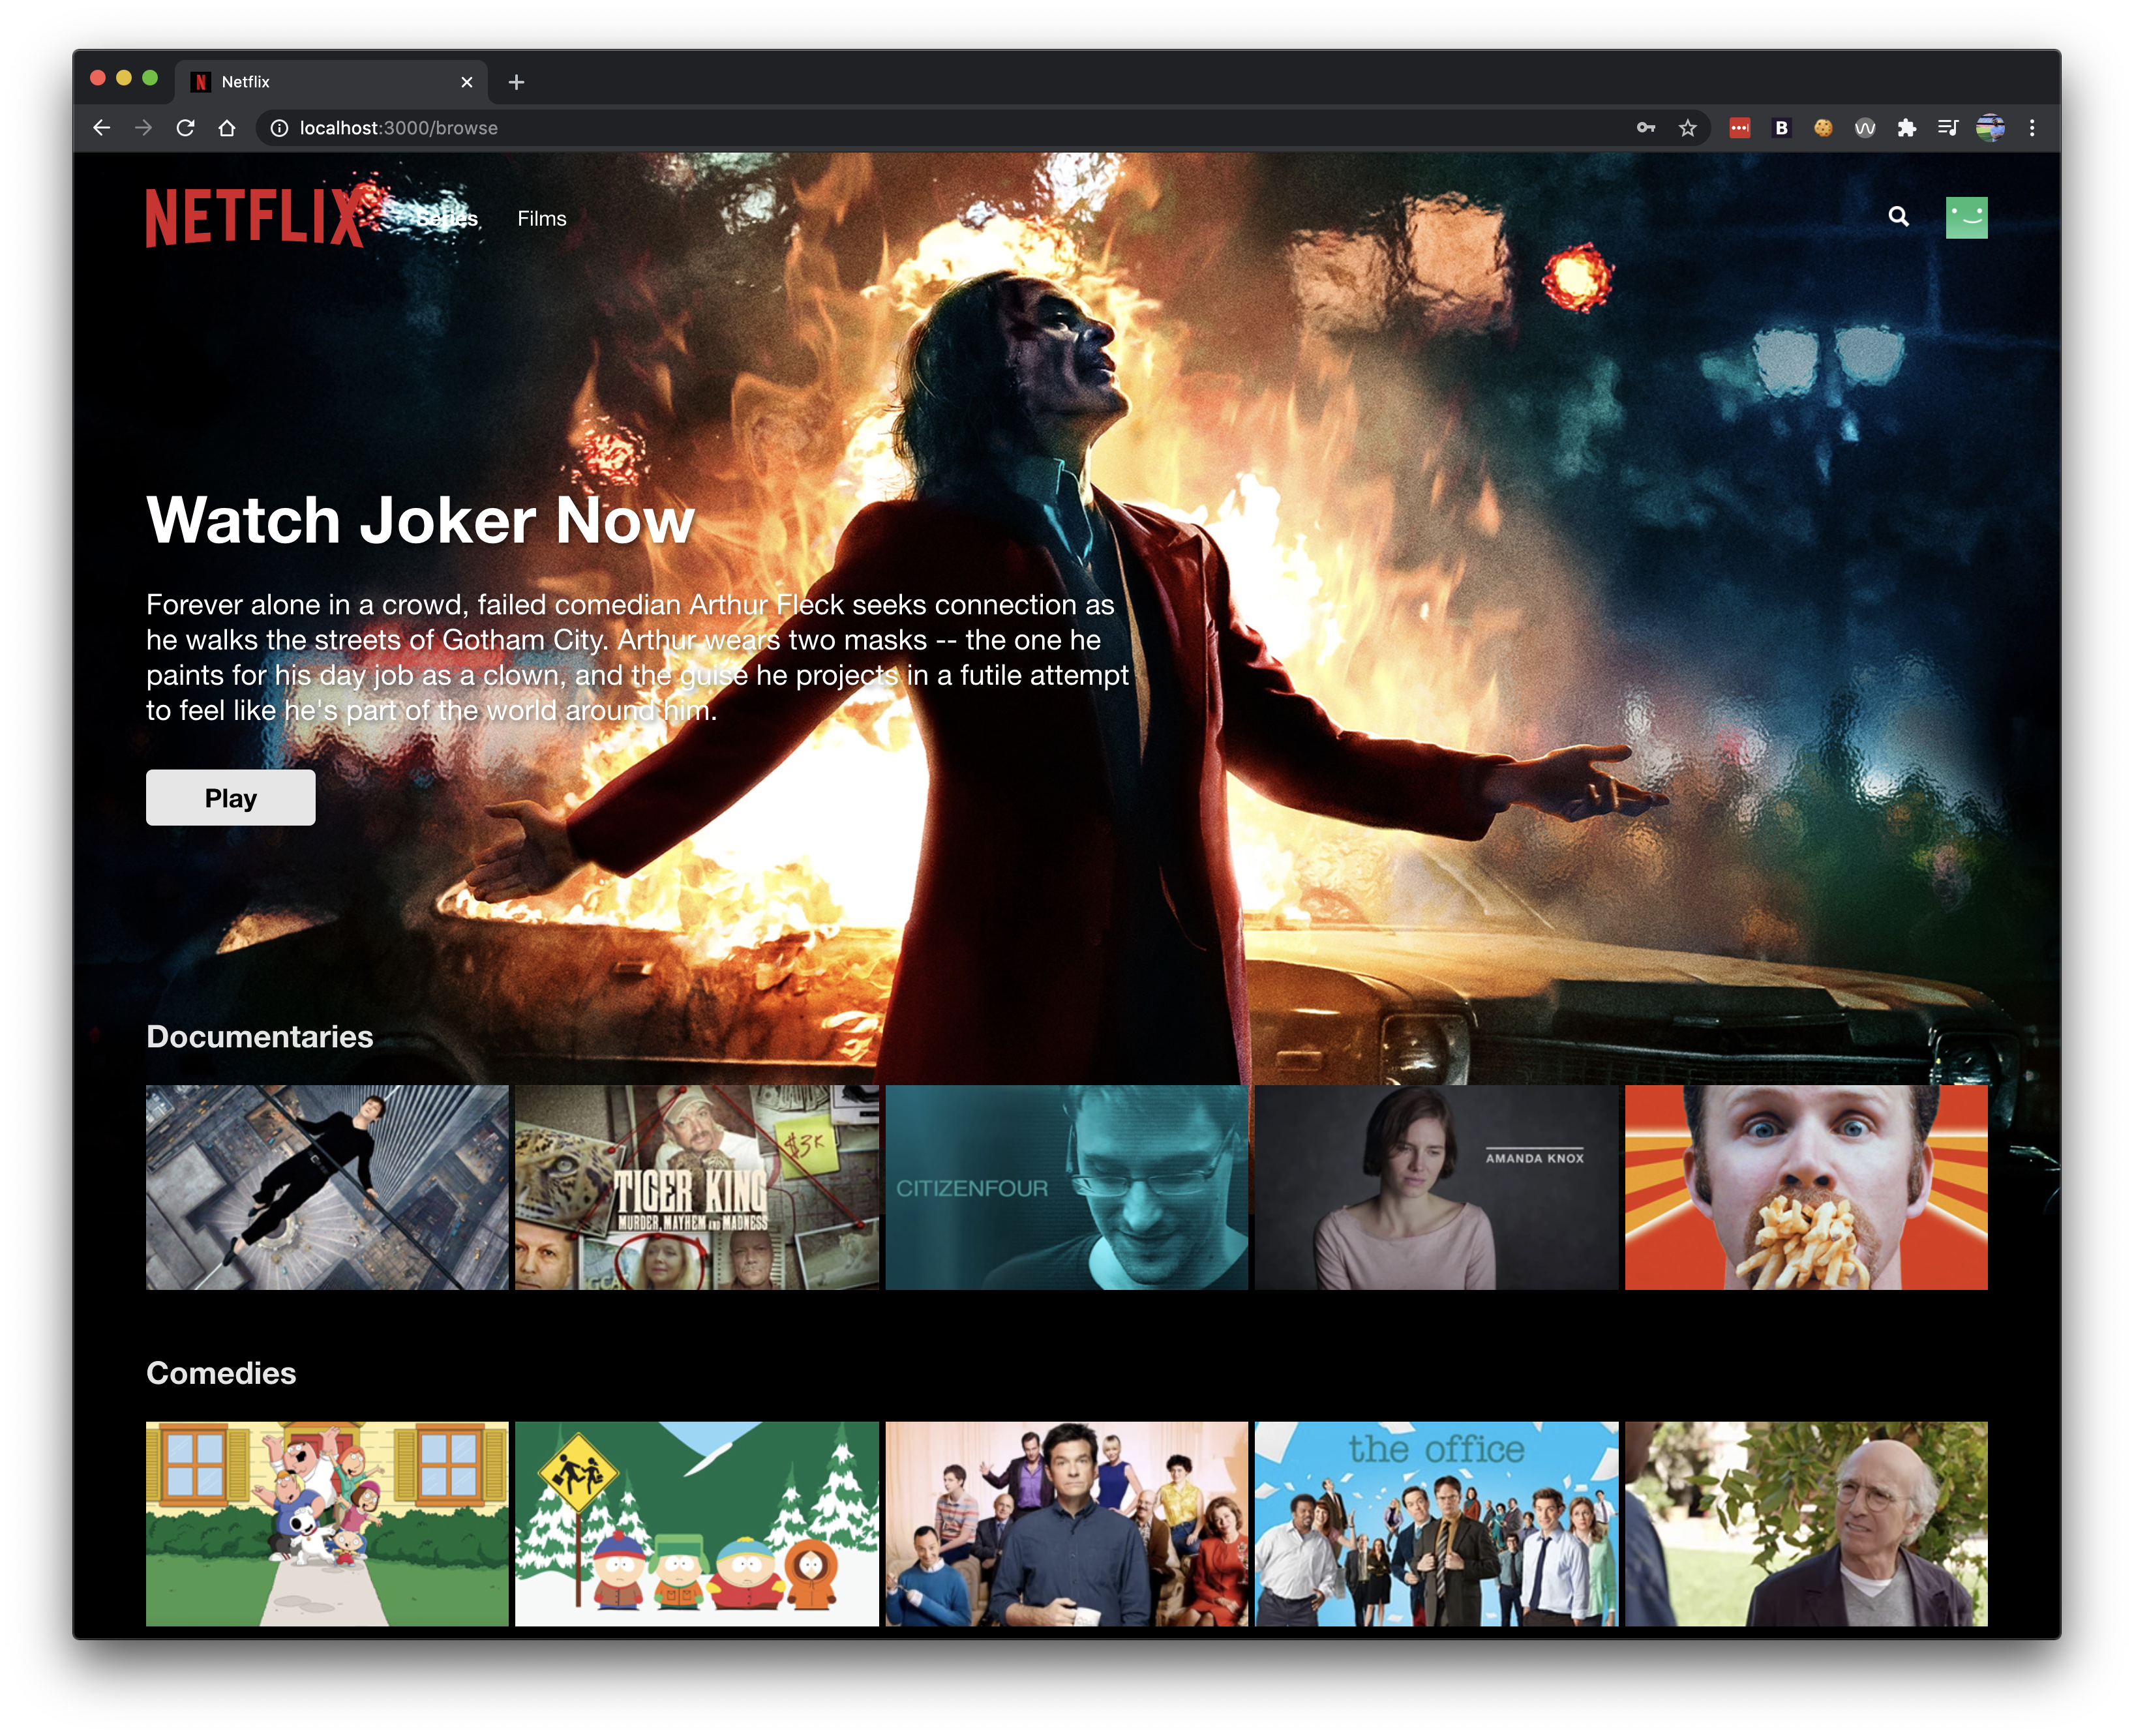This screenshot has height=1736, width=2134.
Task: Switch to the Series navigation item
Action: click(x=447, y=218)
